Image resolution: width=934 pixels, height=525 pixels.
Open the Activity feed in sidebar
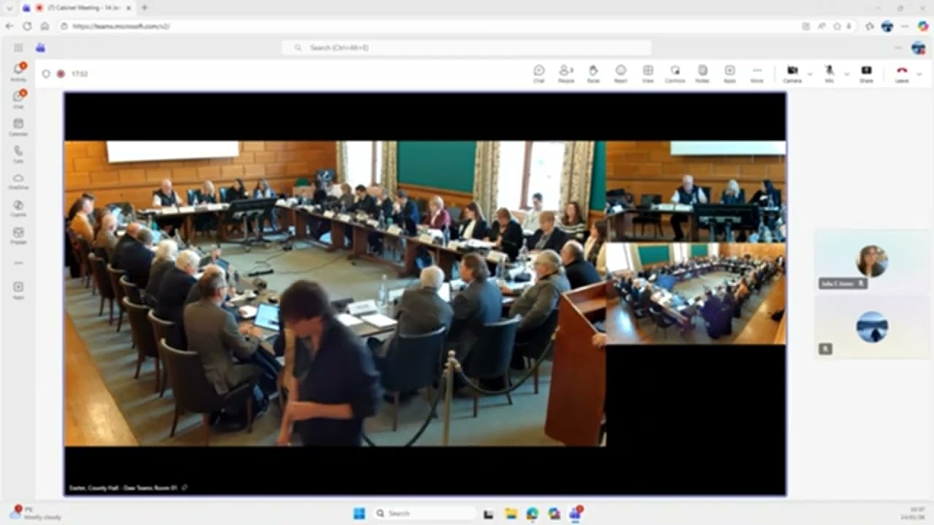[18, 71]
